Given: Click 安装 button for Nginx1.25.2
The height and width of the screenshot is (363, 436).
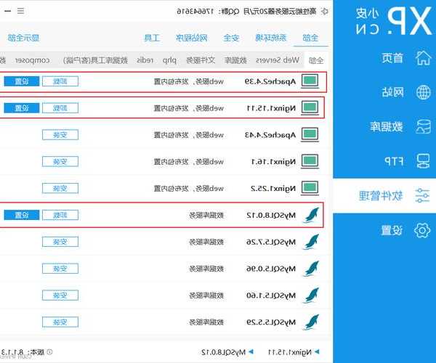Looking at the screenshot, I should (x=60, y=188).
